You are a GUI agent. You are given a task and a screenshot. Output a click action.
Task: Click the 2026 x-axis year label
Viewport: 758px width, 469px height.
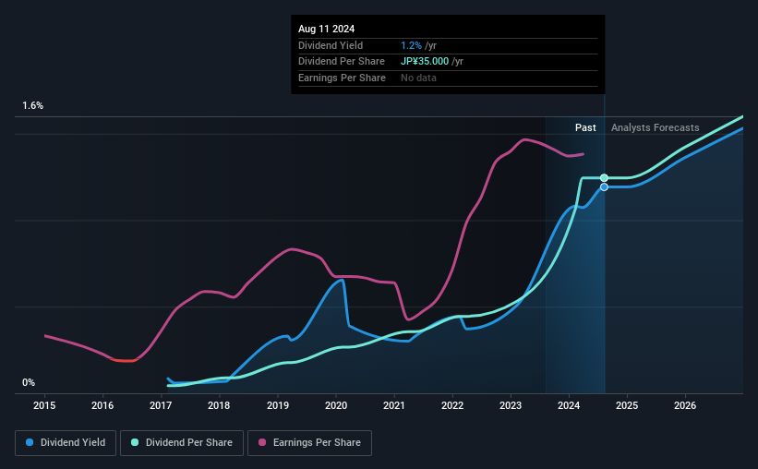tap(685, 405)
